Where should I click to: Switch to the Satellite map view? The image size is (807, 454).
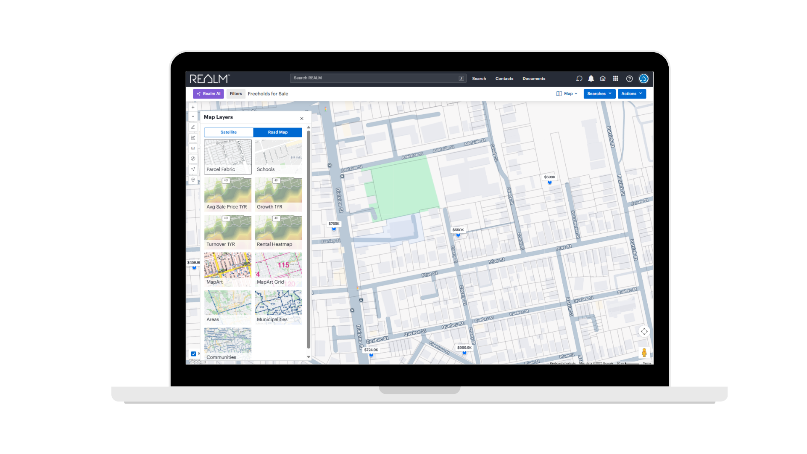228,132
